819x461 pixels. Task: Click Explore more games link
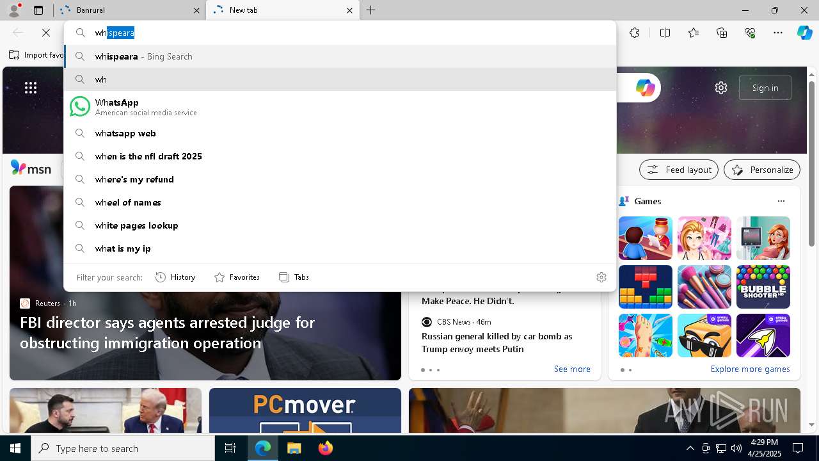[x=750, y=369]
